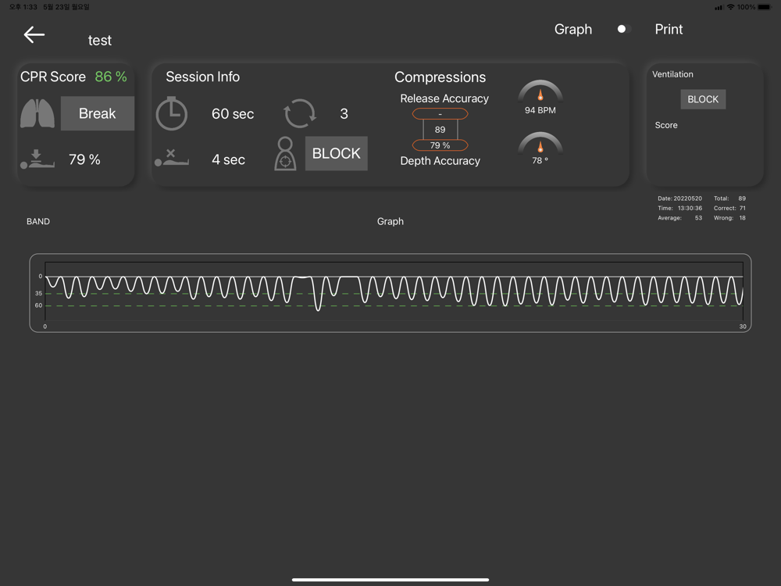Click the 60 sec session duration
The image size is (781, 586).
tap(233, 113)
